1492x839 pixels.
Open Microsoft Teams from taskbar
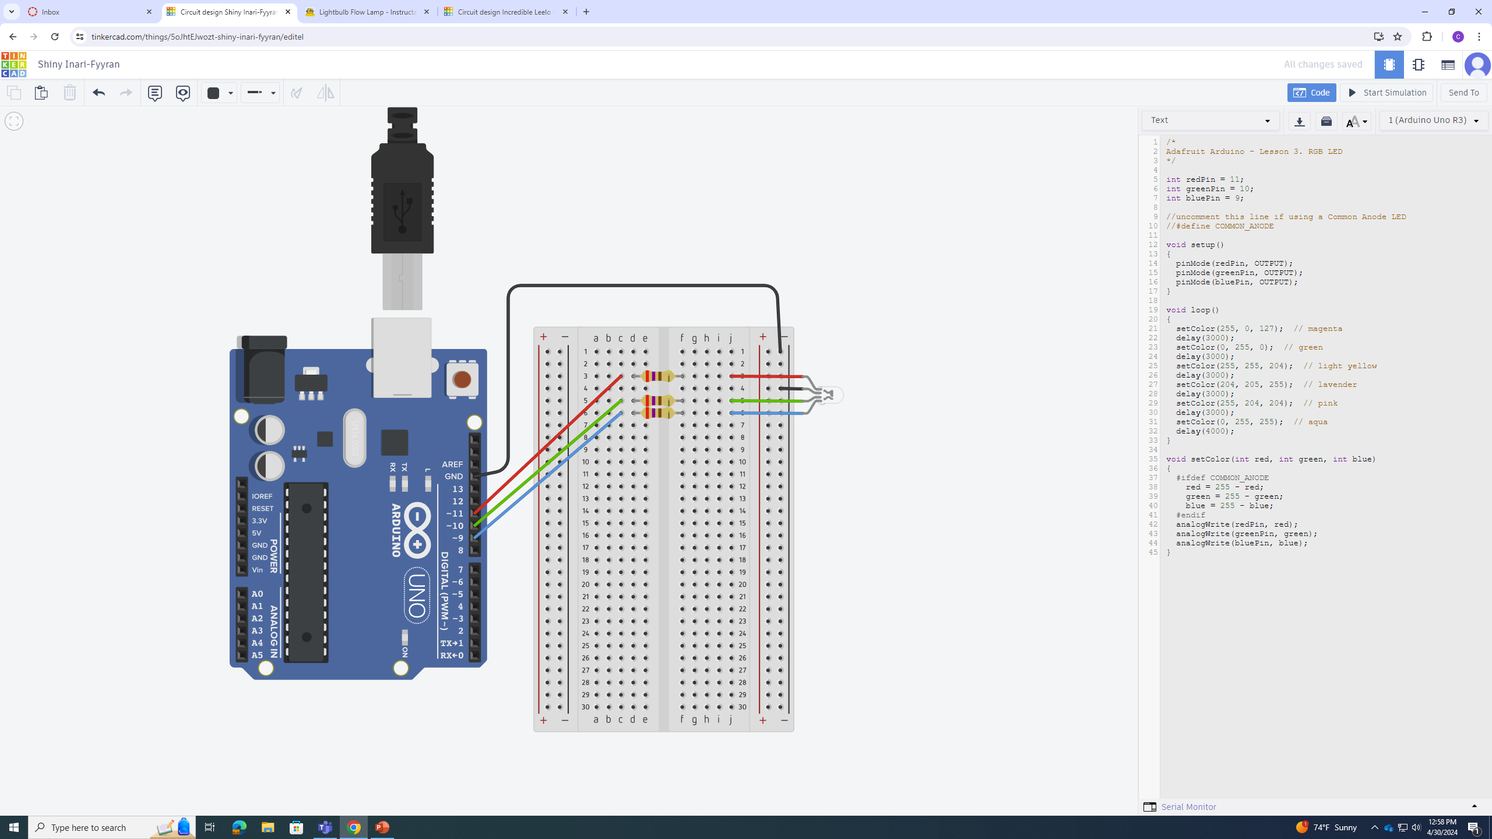(x=325, y=827)
